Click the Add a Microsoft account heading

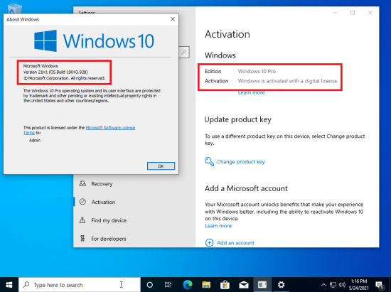click(246, 188)
